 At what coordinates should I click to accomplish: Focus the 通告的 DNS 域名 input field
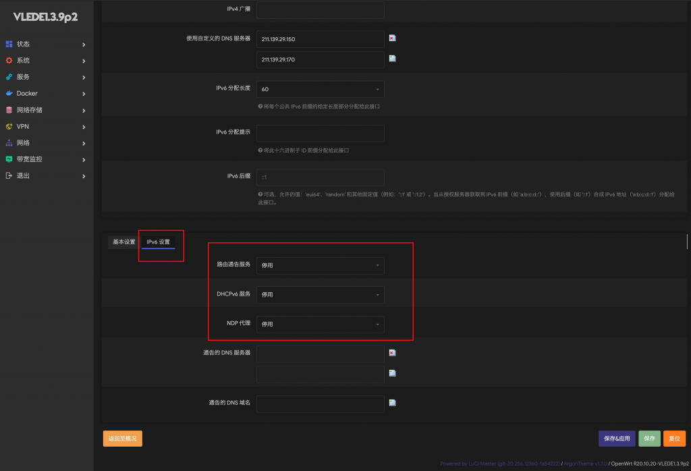[x=321, y=404]
